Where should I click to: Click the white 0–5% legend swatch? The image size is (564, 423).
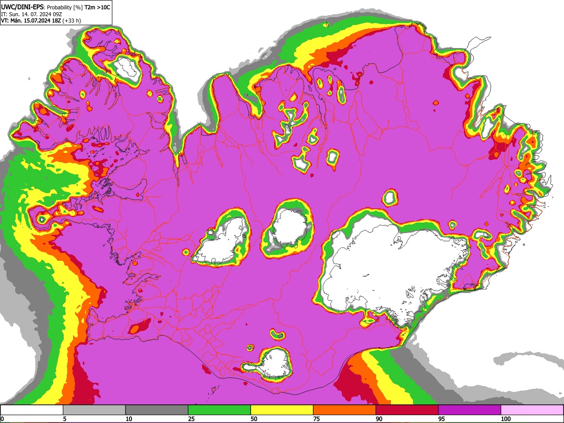tap(32, 410)
